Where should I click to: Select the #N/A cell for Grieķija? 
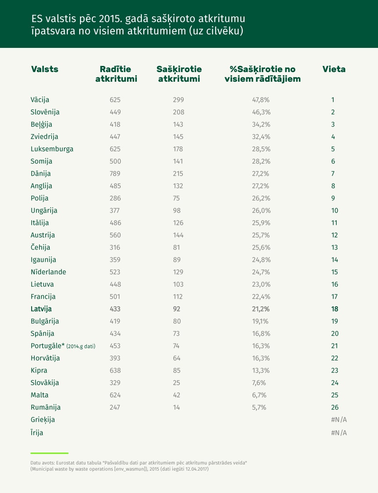pos(339,420)
